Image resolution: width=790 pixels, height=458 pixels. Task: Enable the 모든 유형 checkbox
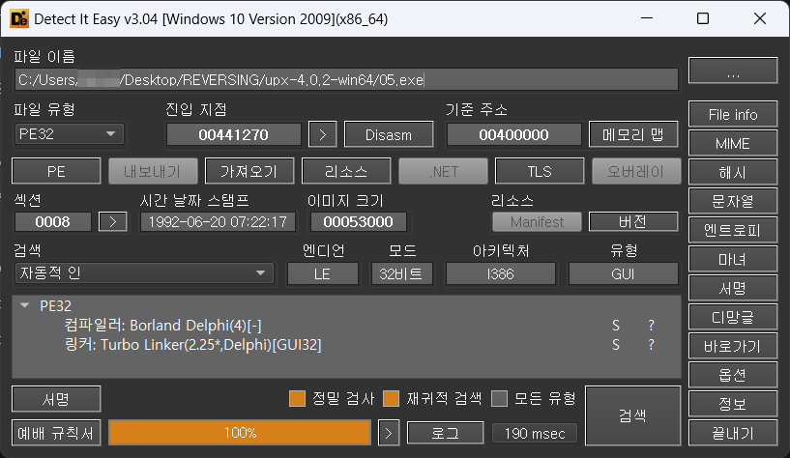coord(499,399)
